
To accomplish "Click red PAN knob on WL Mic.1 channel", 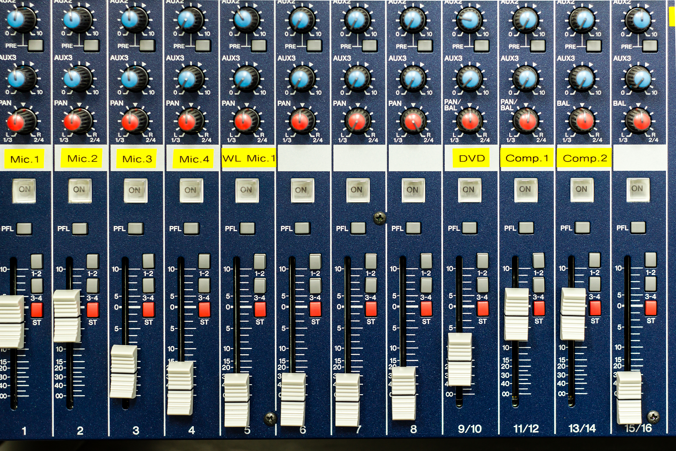I will click(244, 121).
